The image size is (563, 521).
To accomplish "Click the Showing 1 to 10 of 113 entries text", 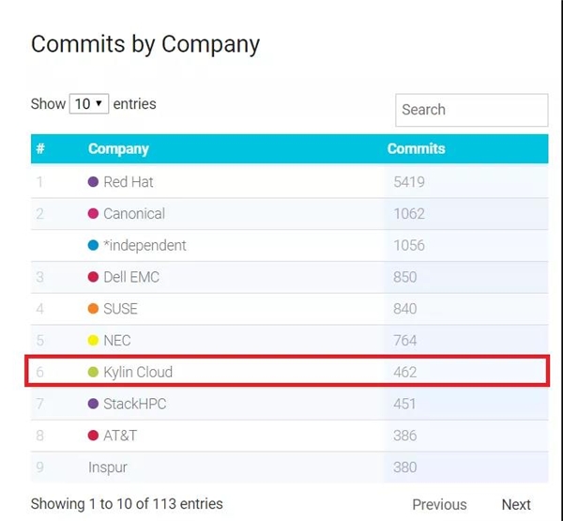I will pos(127,504).
